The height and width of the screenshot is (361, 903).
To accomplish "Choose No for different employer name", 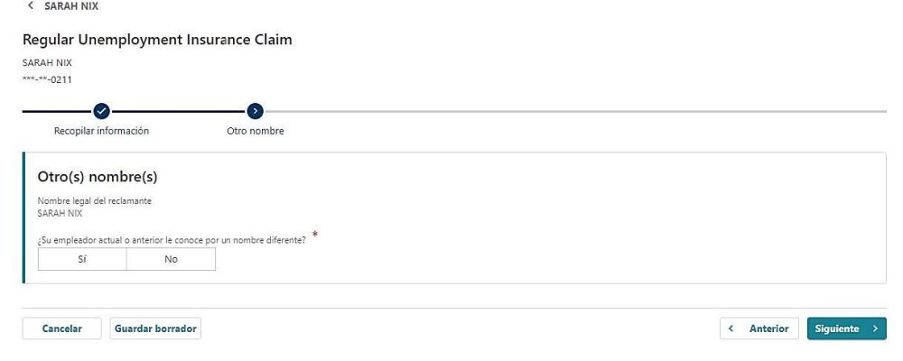I will coord(171,259).
